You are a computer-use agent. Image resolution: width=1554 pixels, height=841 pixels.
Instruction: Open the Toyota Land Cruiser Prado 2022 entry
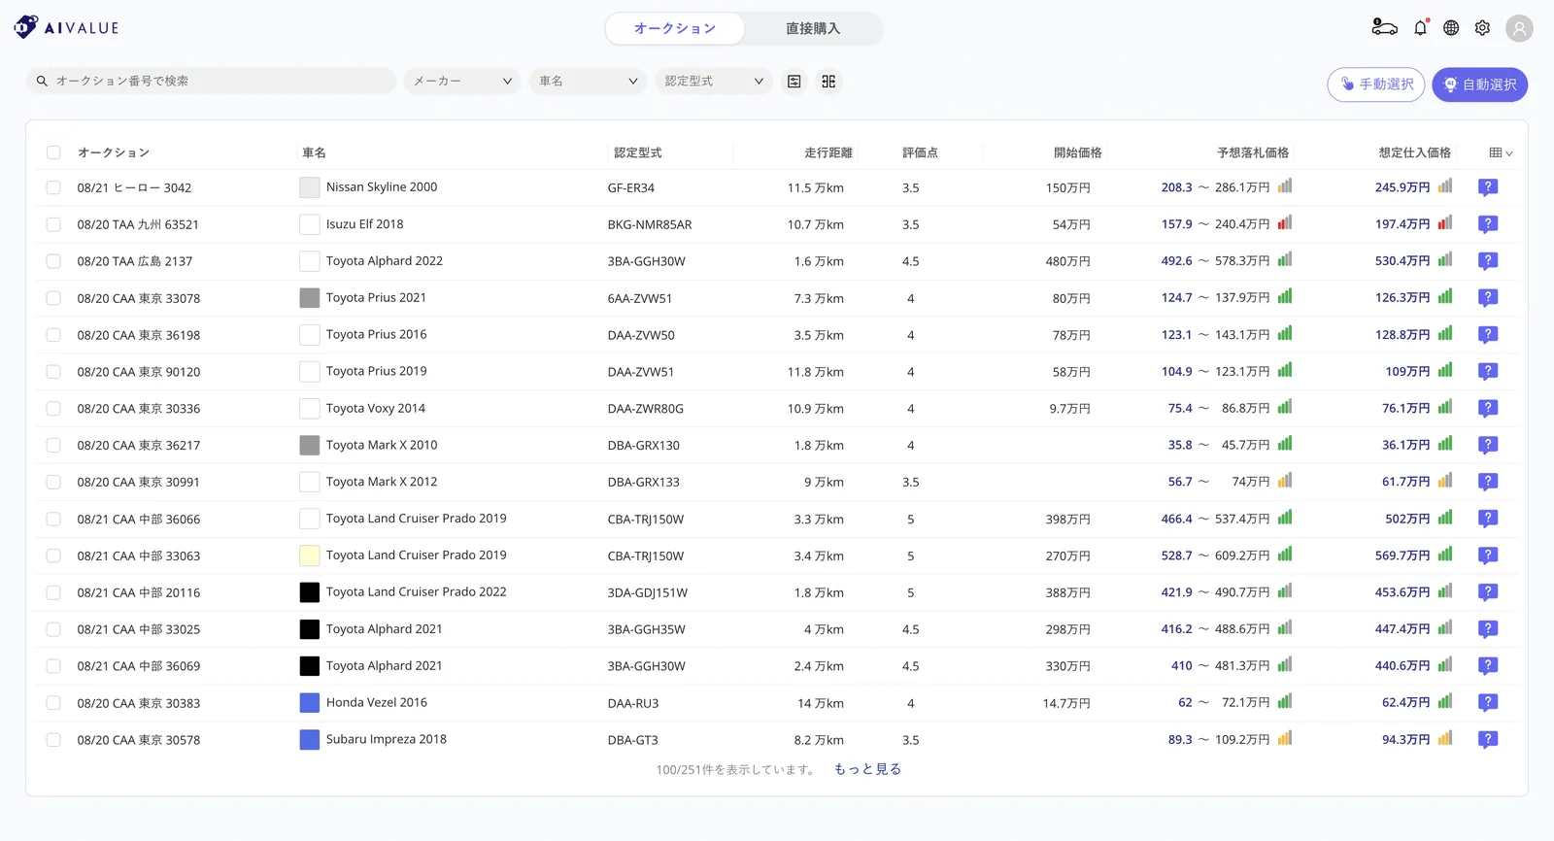417,591
